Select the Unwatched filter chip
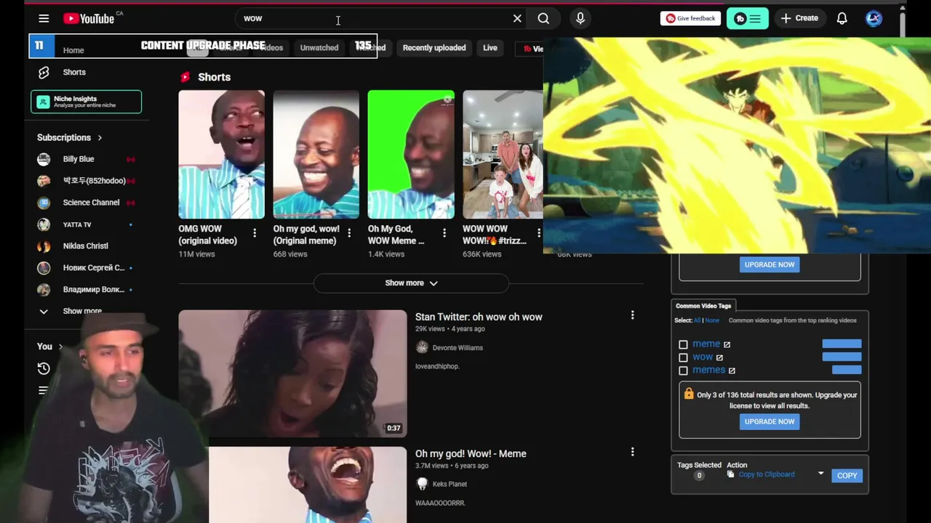Screen dimensions: 931x523 pos(319,48)
